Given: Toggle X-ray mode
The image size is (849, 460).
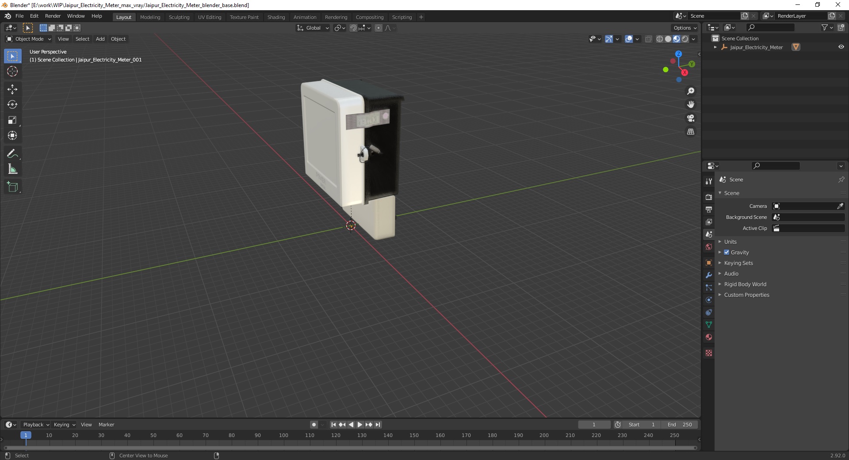Looking at the screenshot, I should [x=649, y=39].
